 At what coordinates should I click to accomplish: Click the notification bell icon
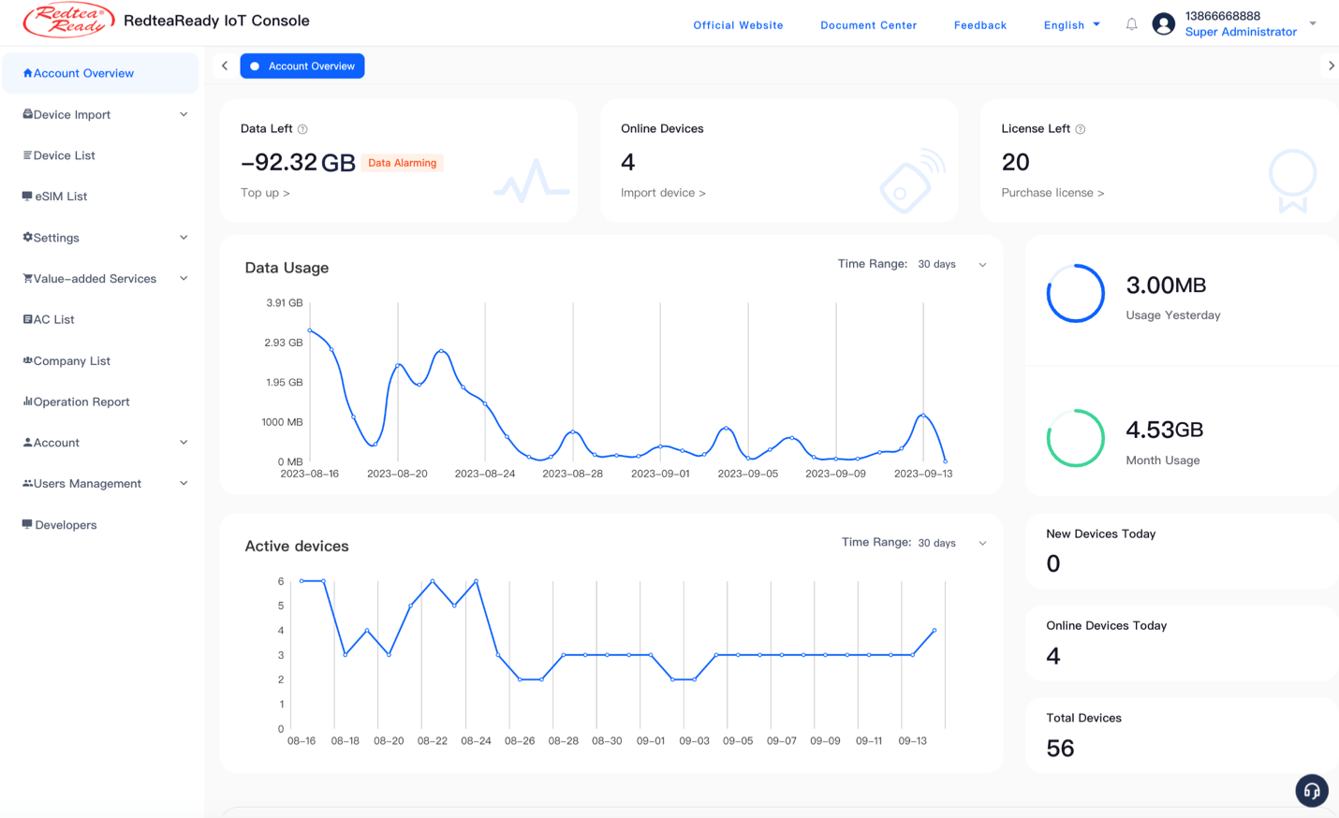click(1131, 24)
